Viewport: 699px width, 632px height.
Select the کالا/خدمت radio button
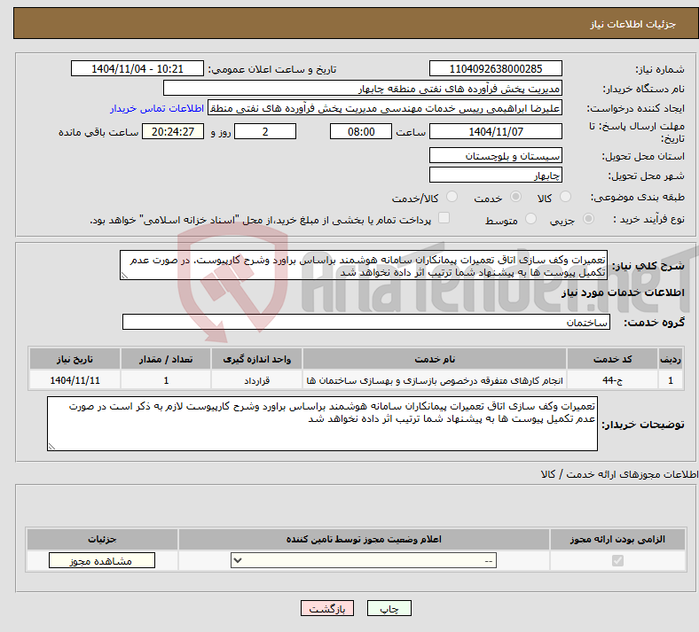[x=452, y=197]
